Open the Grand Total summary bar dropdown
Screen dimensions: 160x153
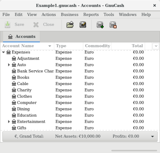152,136
